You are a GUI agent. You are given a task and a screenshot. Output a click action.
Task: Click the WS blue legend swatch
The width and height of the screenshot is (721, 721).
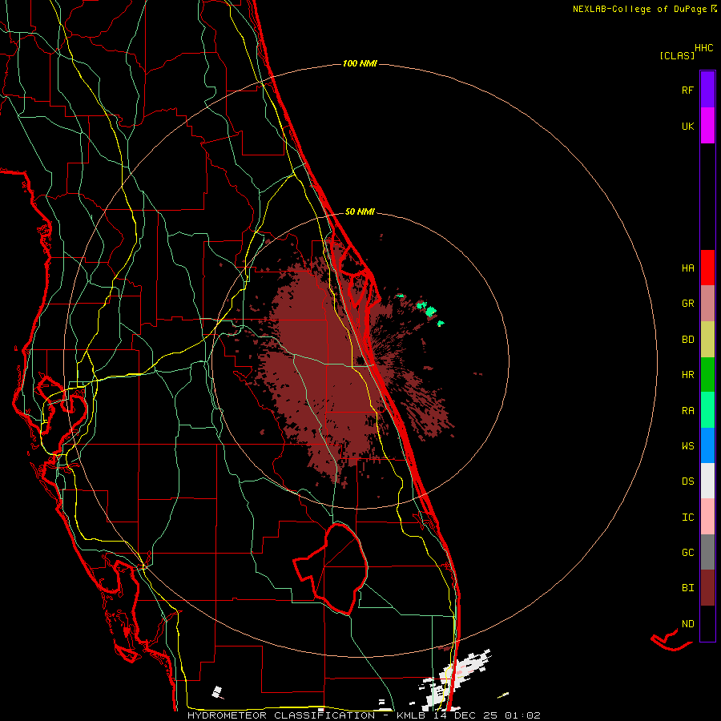(707, 445)
